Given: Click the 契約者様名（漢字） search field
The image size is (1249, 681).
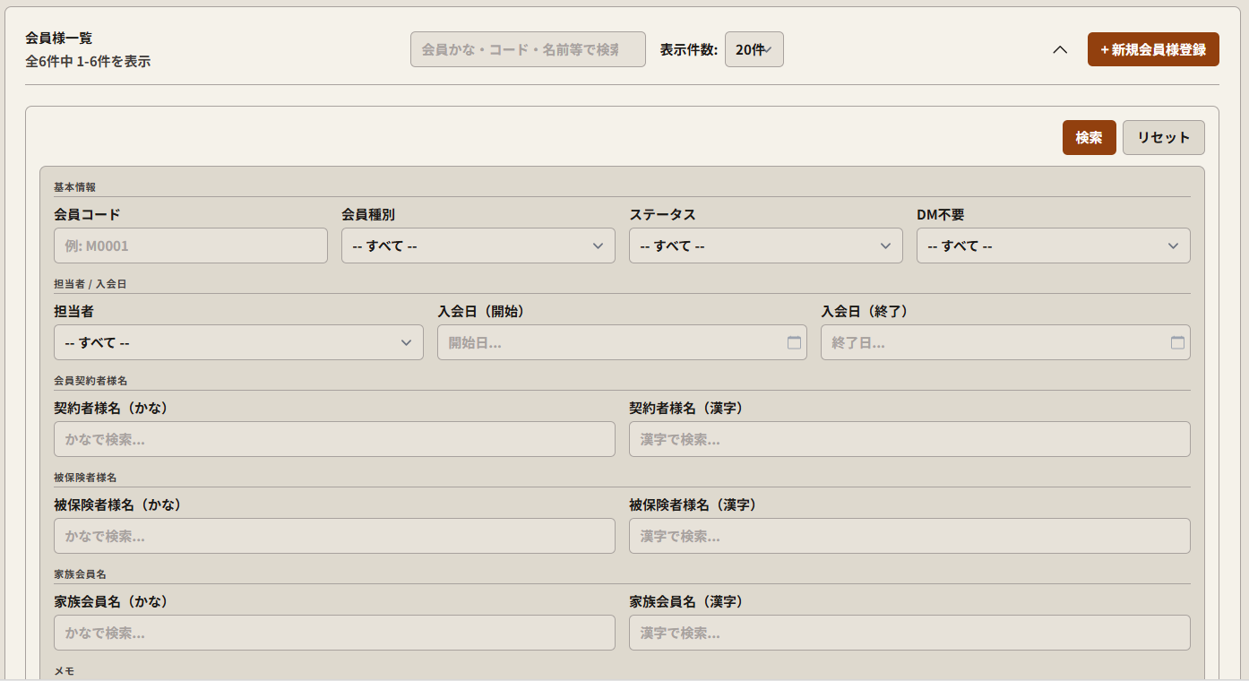Looking at the screenshot, I should (x=909, y=439).
